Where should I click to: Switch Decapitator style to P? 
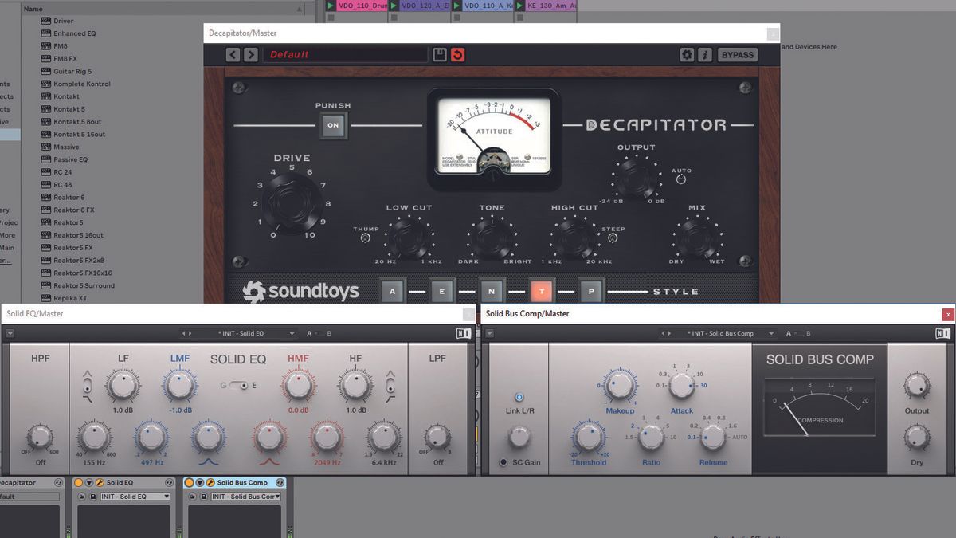(591, 292)
